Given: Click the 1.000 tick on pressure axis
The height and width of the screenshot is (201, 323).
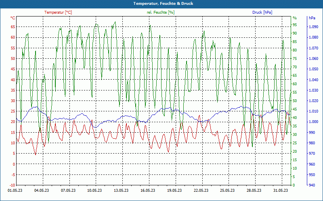Looking at the screenshot, I should point(314,122).
